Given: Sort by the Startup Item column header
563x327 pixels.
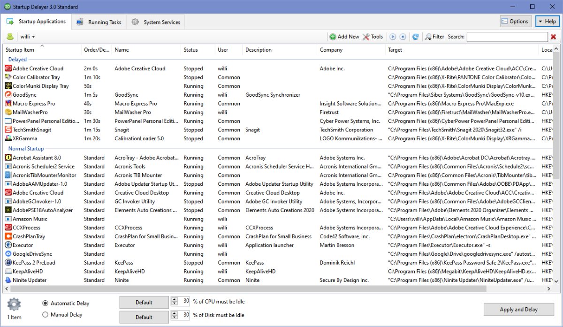Looking at the screenshot, I should (x=42, y=50).
